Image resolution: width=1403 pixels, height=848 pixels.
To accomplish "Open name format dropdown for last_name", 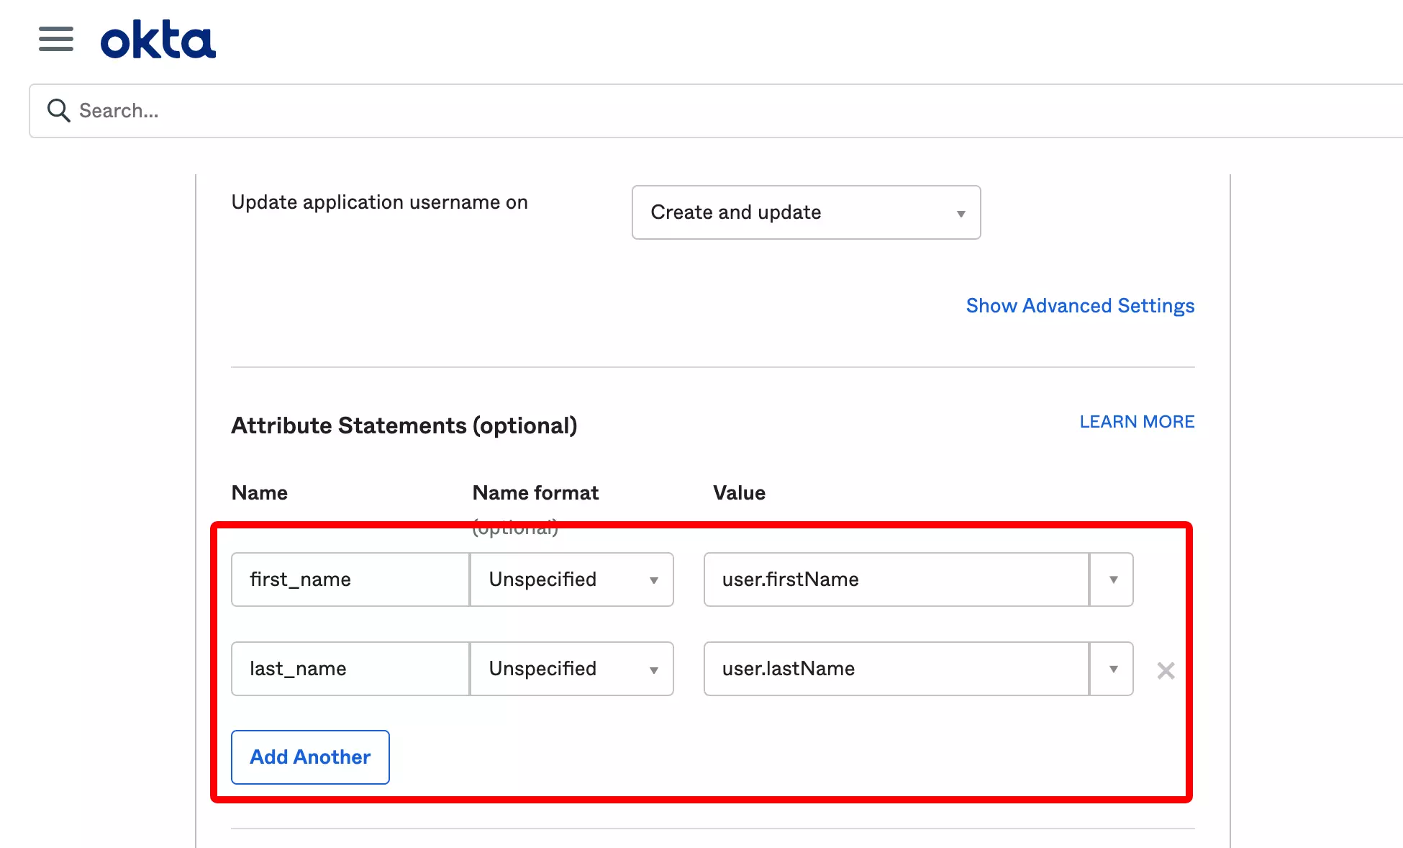I will click(572, 669).
